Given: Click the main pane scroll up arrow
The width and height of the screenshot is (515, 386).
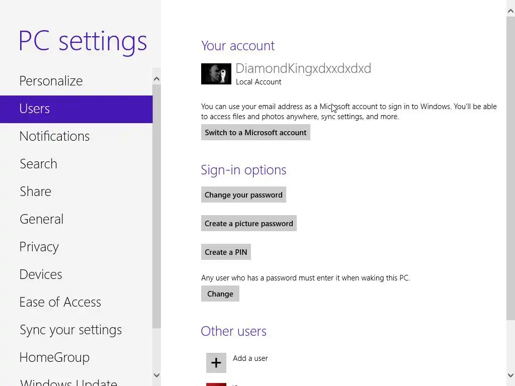Looking at the screenshot, I should coord(511,11).
